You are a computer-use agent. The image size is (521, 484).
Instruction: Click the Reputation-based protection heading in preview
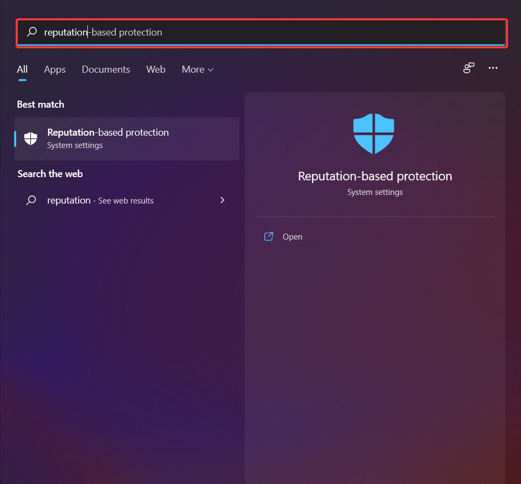[x=375, y=176]
